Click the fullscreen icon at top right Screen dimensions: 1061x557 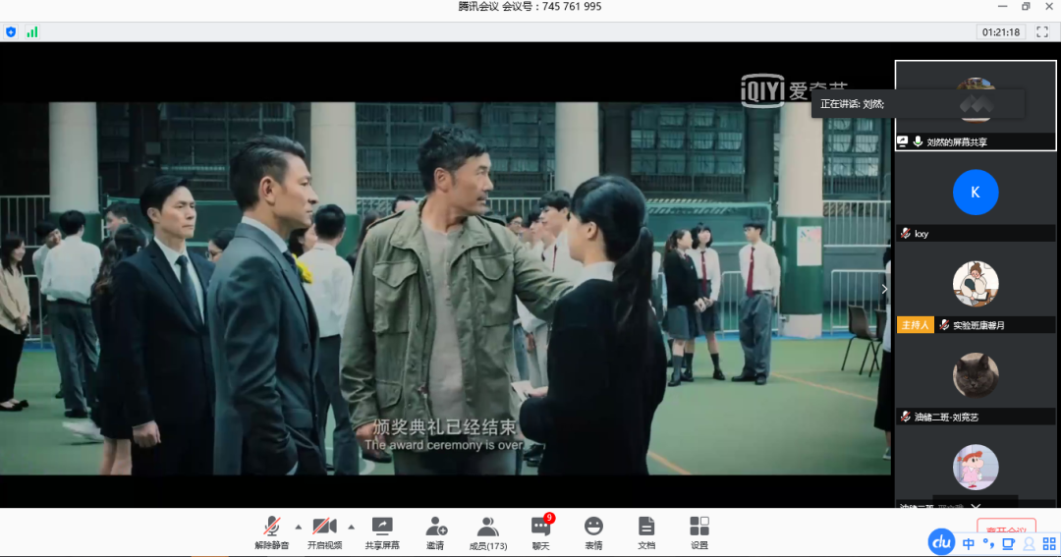(x=1042, y=31)
